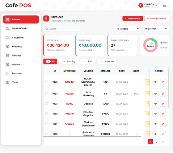This screenshot has height=153, width=173.
Task: Click pending clock status on row 1064
Action: coord(148,94)
